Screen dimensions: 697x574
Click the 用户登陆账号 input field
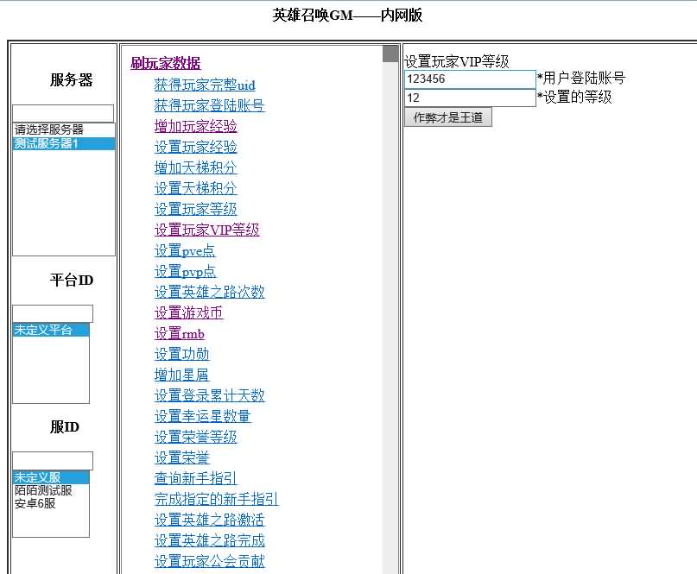(x=470, y=79)
